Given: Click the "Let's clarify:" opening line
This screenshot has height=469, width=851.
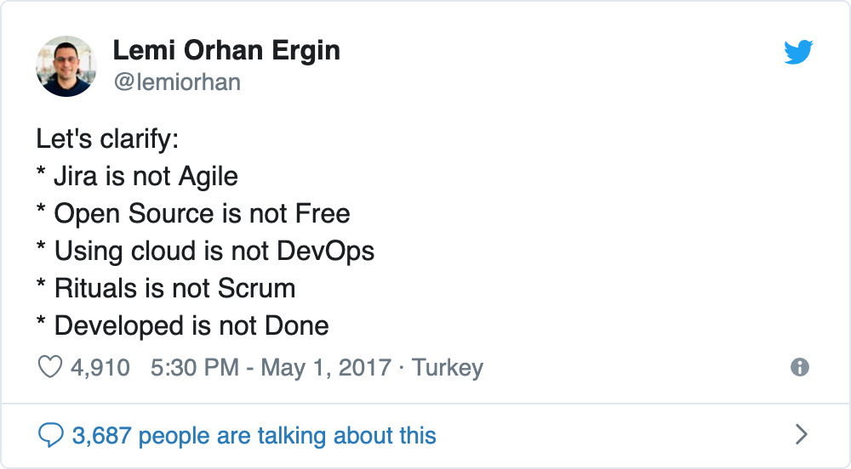Looking at the screenshot, I should click(x=107, y=138).
